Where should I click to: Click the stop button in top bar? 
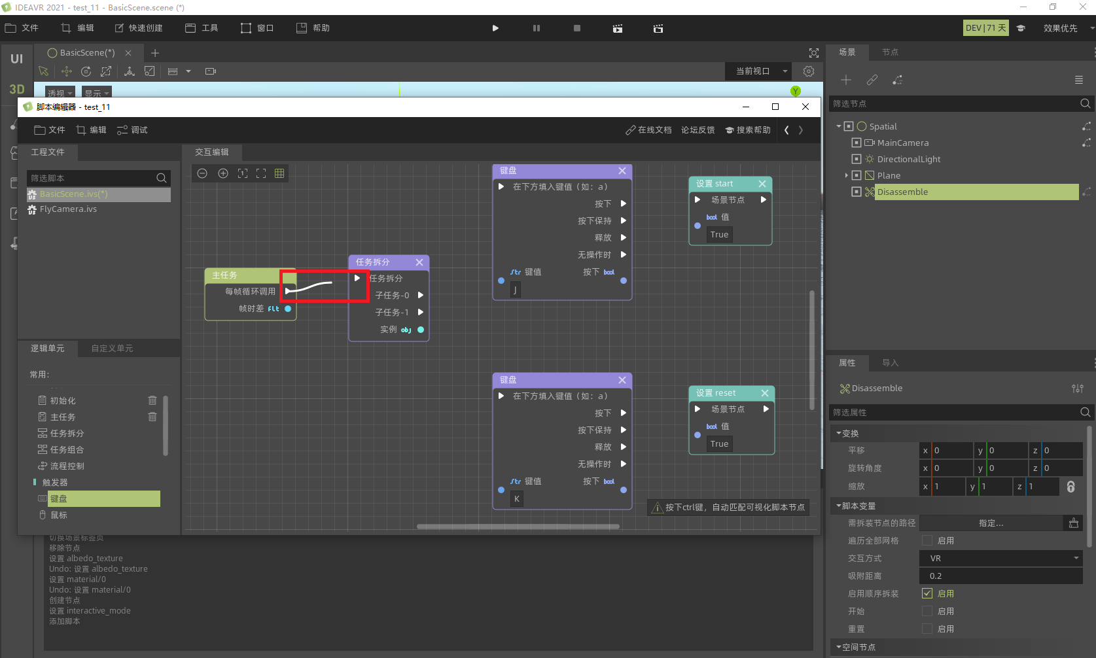click(577, 28)
